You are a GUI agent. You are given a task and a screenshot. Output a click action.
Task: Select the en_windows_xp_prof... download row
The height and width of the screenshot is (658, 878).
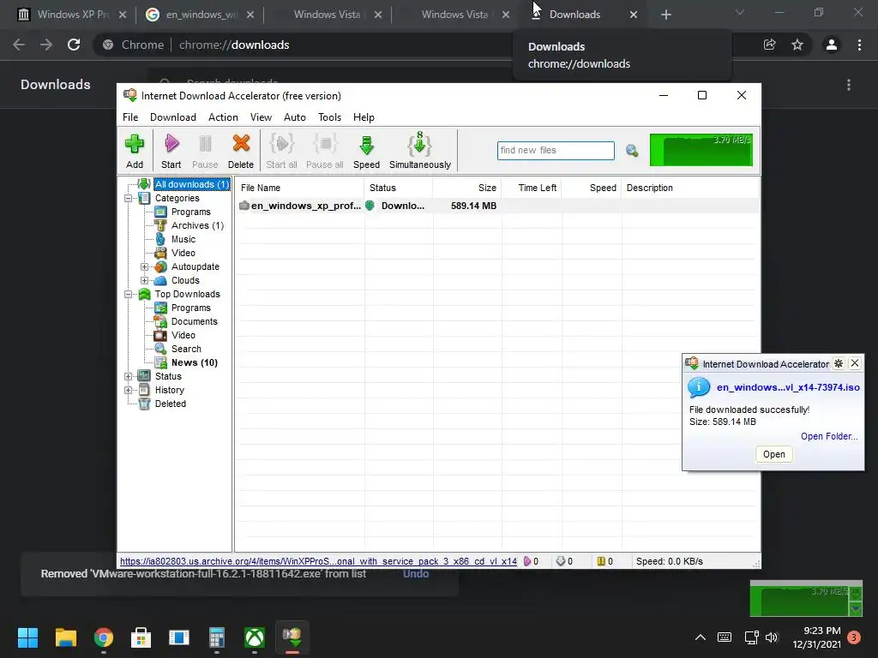497,206
